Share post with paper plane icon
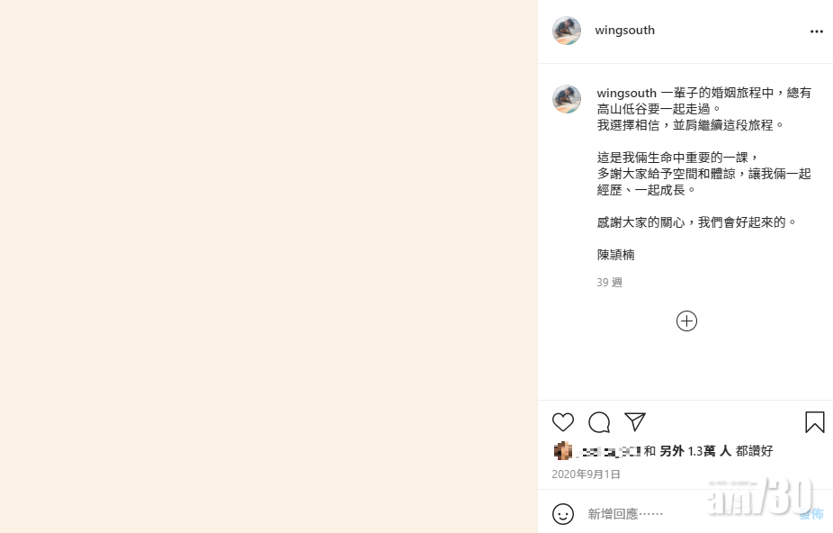The image size is (833, 533). pos(635,422)
